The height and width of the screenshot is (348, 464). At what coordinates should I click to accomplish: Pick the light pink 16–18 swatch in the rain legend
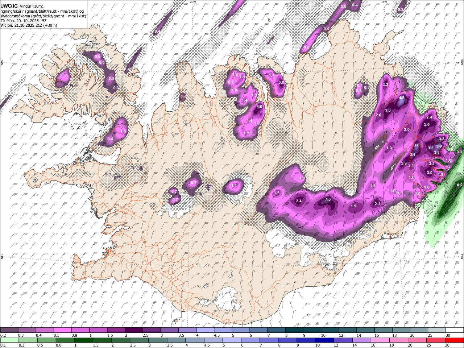[x=380, y=340]
